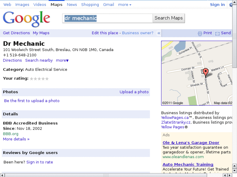The width and height of the screenshot is (237, 177).
Task: Open the Gmail link
Action: point(109,5)
